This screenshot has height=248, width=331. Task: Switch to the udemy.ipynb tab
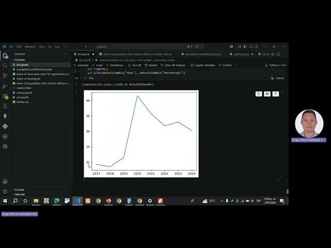click(242, 54)
